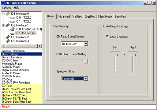This screenshot has width=157, height=110.
Task: Open AudioCD Maker
Action: coord(21,73)
